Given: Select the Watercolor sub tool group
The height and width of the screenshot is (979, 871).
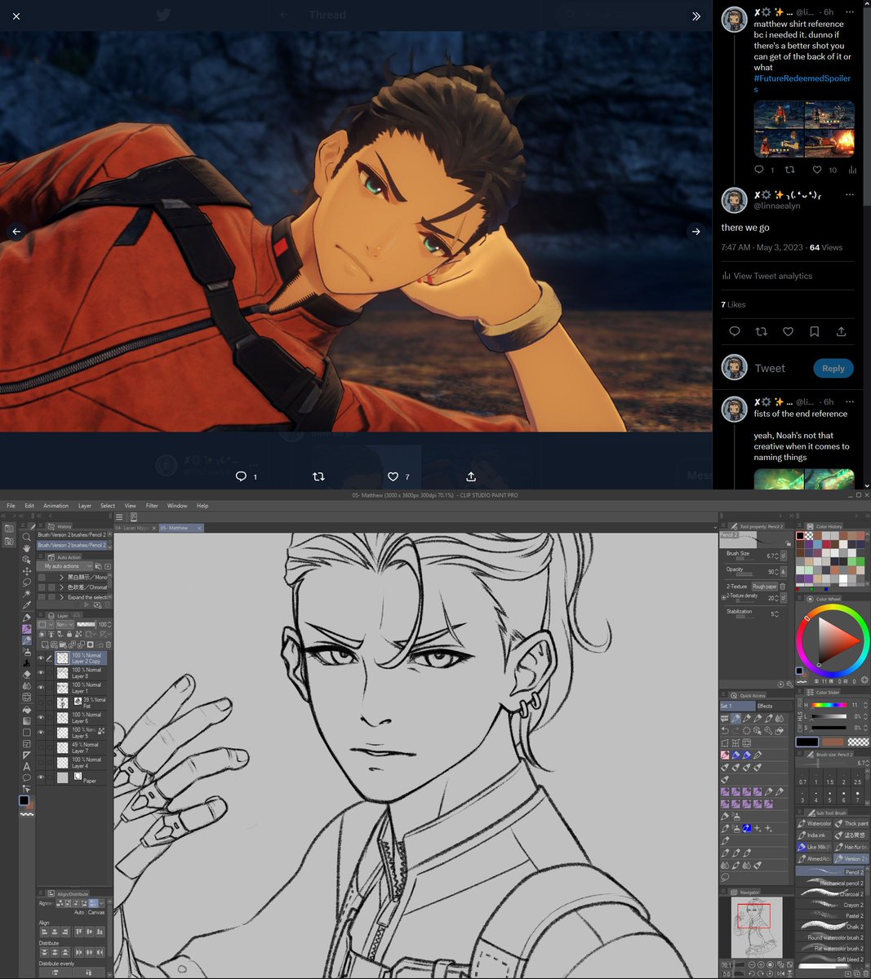Looking at the screenshot, I should 814,823.
